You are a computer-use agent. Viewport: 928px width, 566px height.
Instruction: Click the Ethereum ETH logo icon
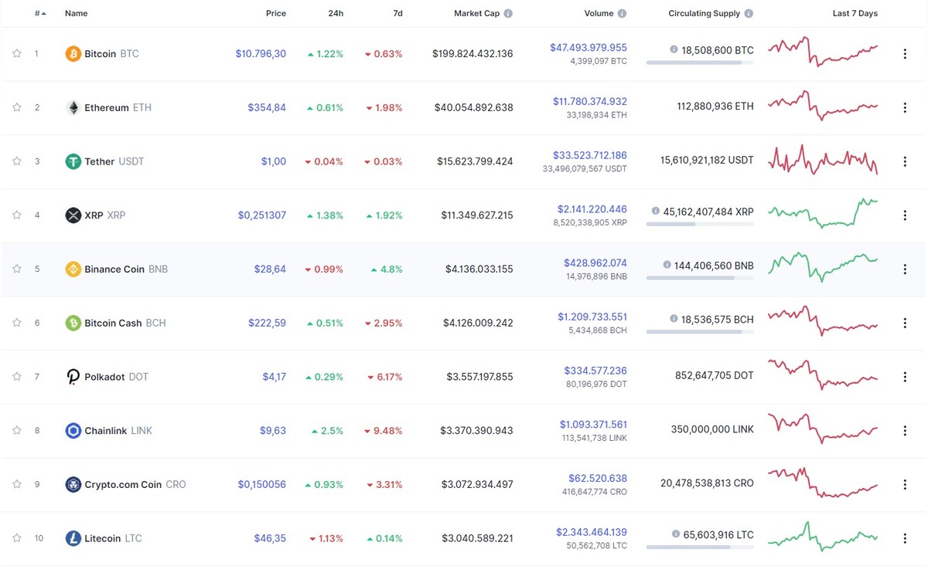point(73,107)
